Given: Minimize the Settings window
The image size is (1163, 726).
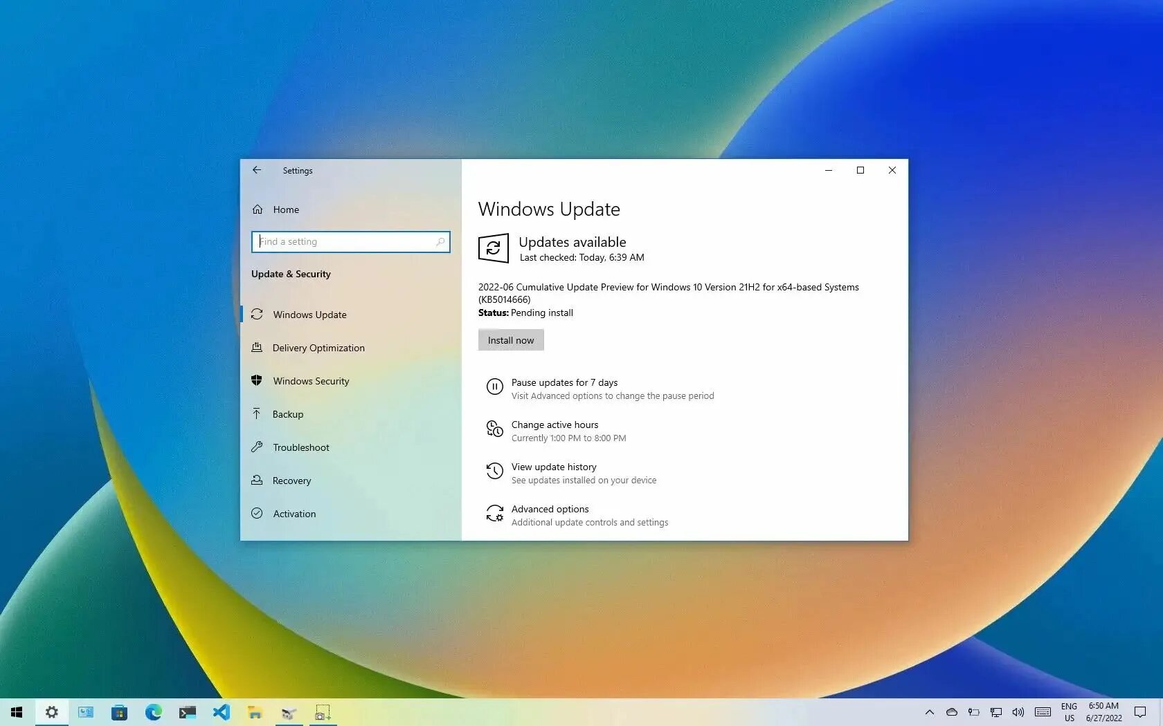Looking at the screenshot, I should [829, 170].
